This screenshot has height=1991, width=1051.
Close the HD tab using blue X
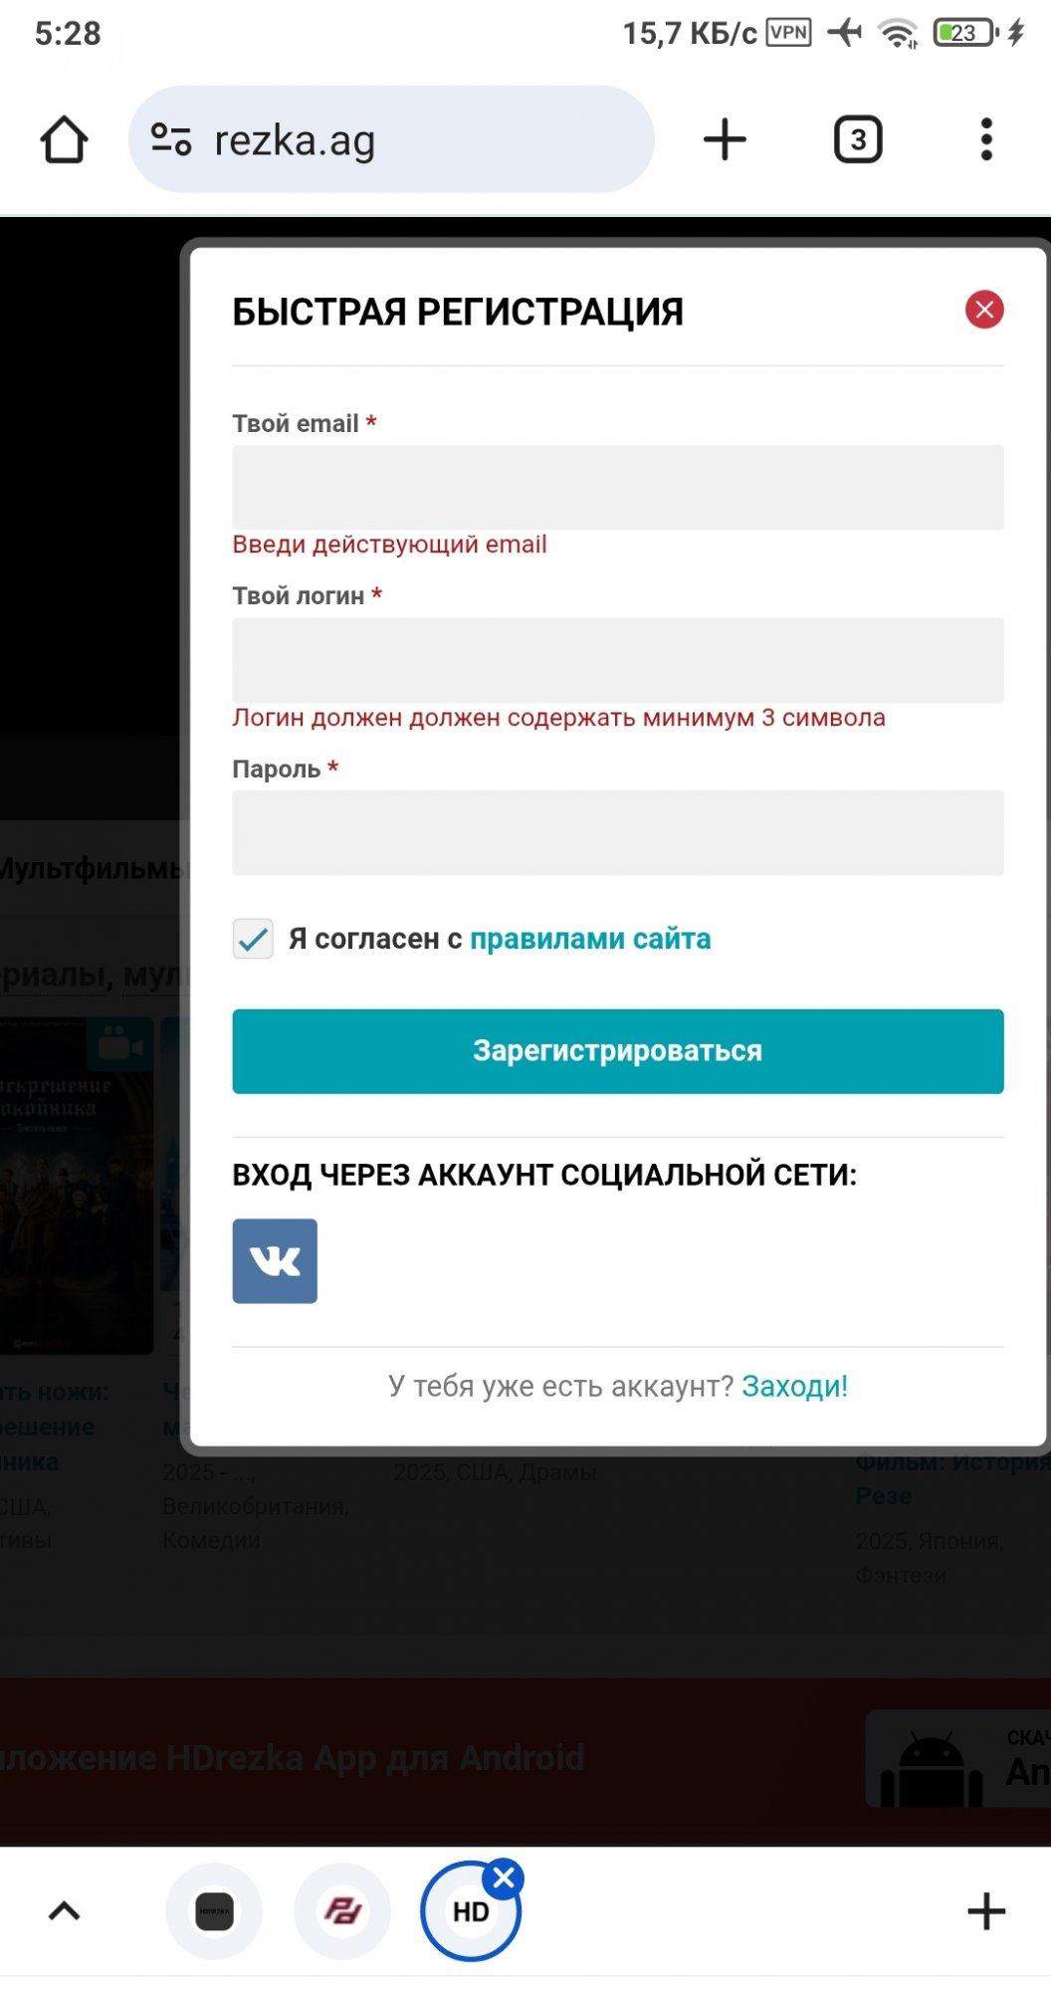[504, 1878]
